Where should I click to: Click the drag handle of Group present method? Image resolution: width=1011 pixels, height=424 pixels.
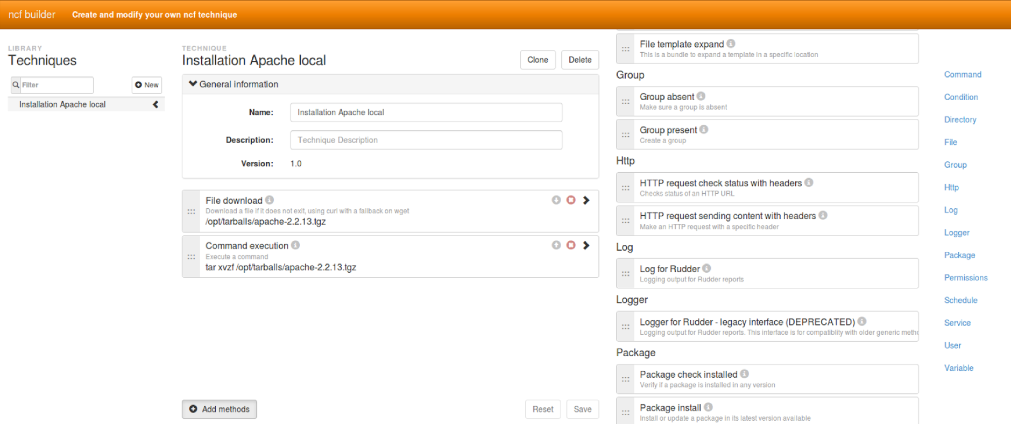pos(625,135)
